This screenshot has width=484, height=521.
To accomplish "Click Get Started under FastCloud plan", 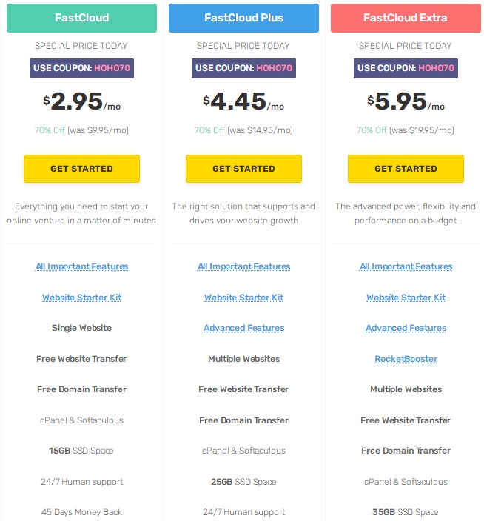I will tap(81, 169).
